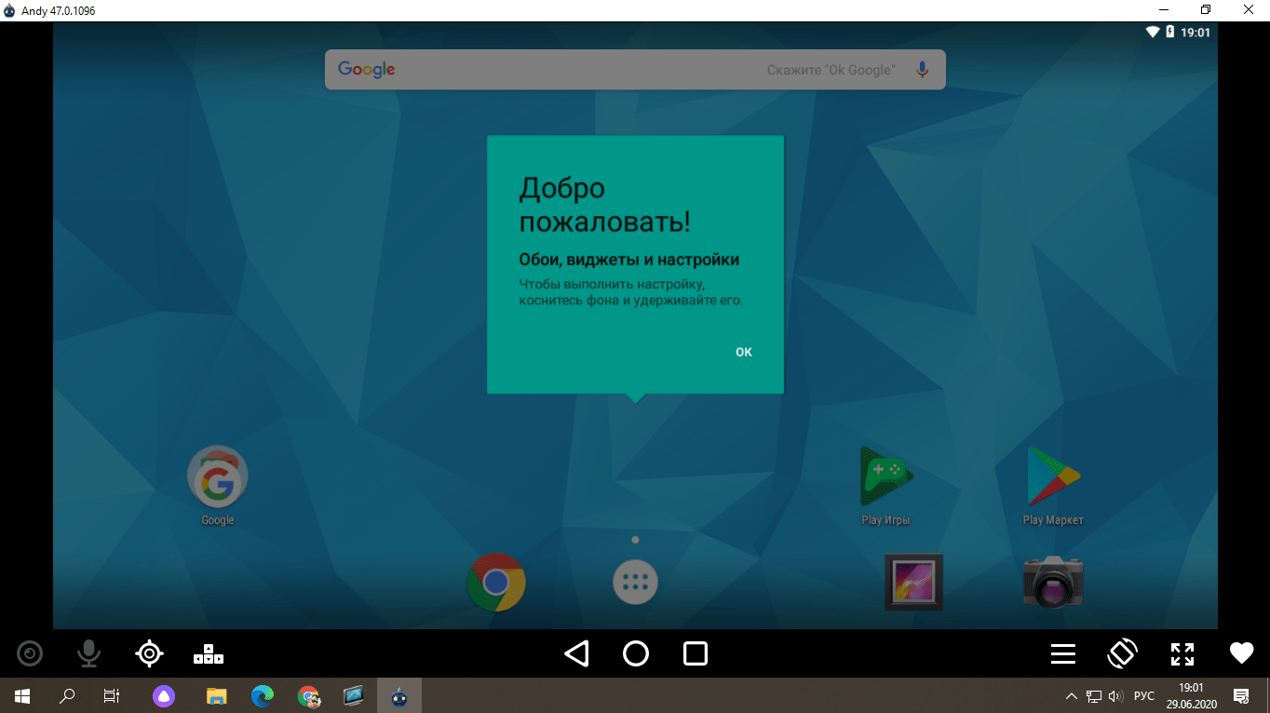Image resolution: width=1270 pixels, height=713 pixels.
Task: Open the Windows taskbar clock and date
Action: coord(1191,695)
